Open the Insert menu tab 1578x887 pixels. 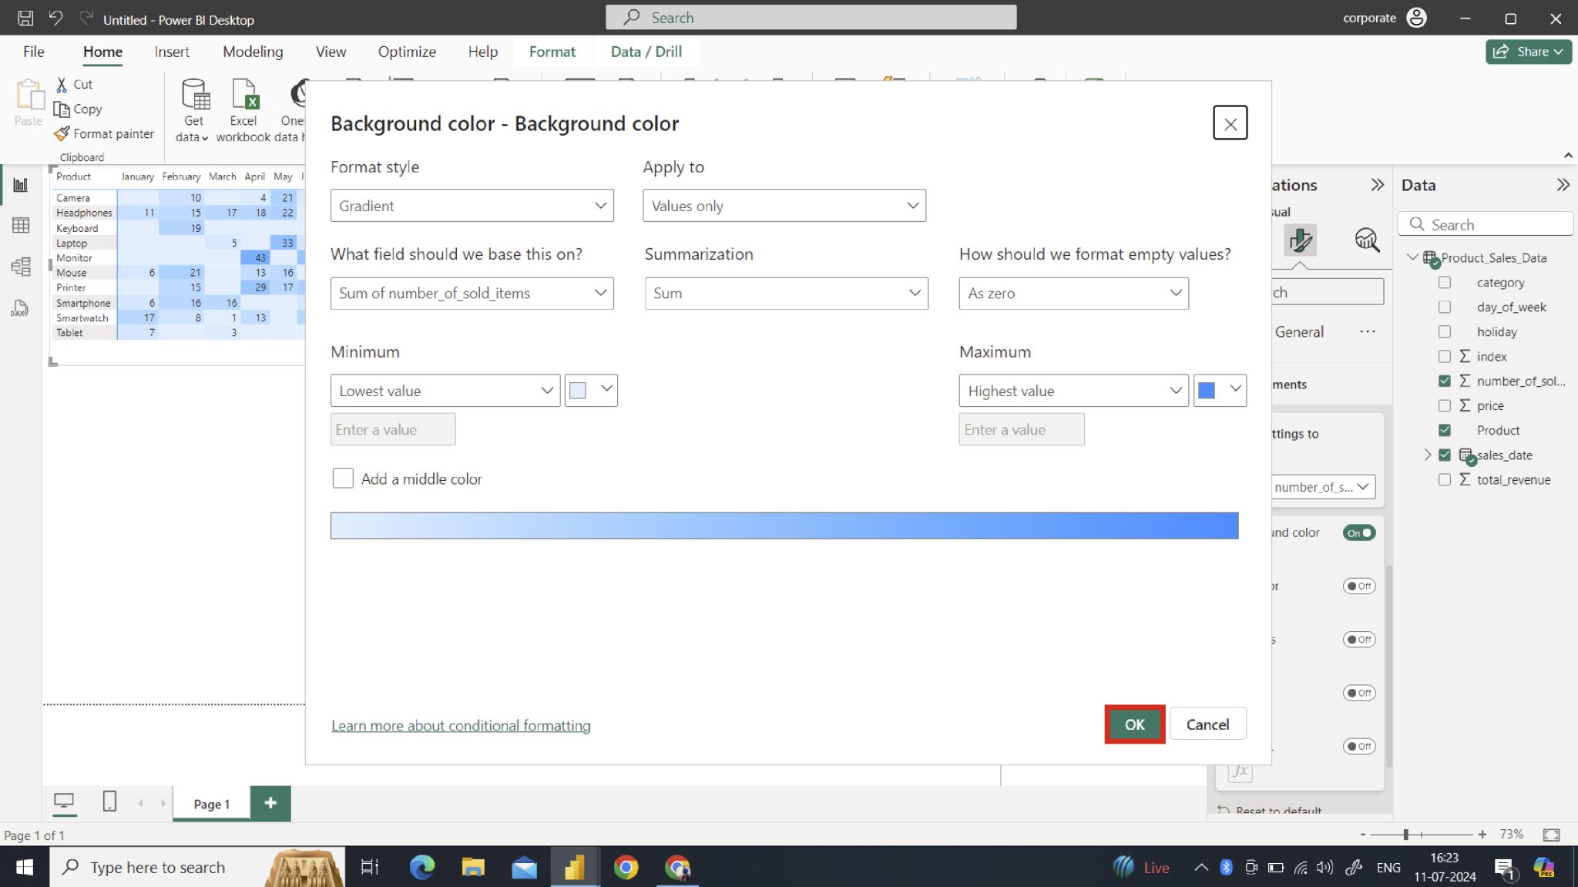tap(172, 51)
